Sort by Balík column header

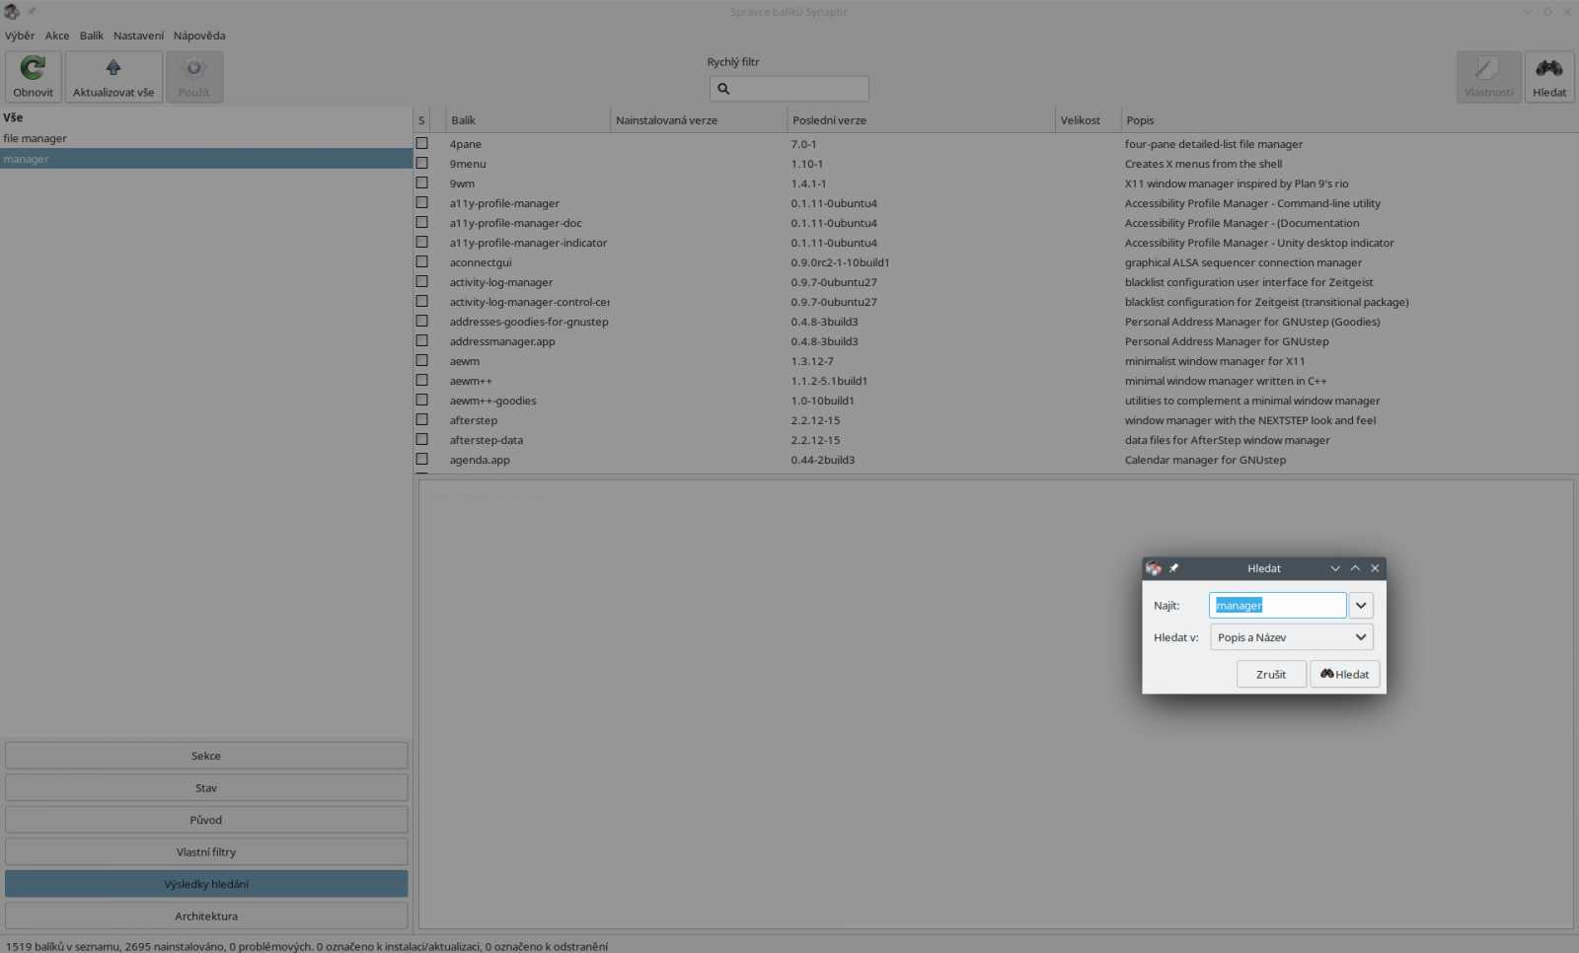(x=528, y=120)
